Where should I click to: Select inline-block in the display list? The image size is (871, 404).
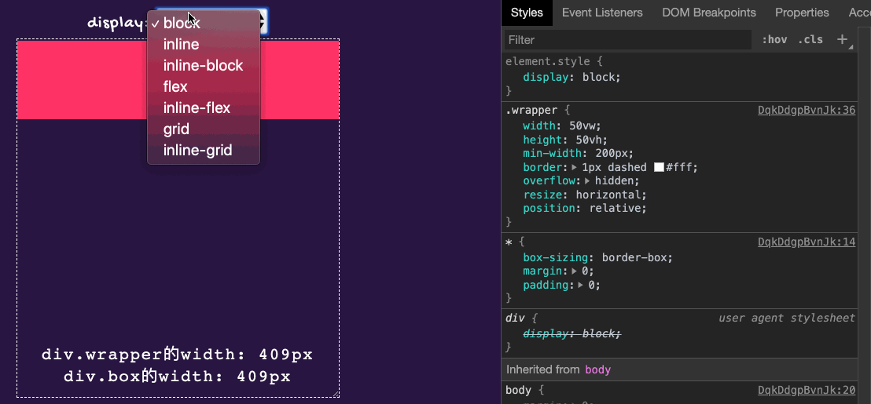(203, 66)
